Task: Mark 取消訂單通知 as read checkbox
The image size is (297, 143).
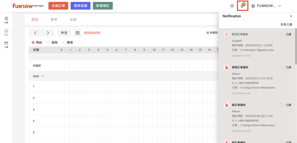Action: (x=281, y=35)
